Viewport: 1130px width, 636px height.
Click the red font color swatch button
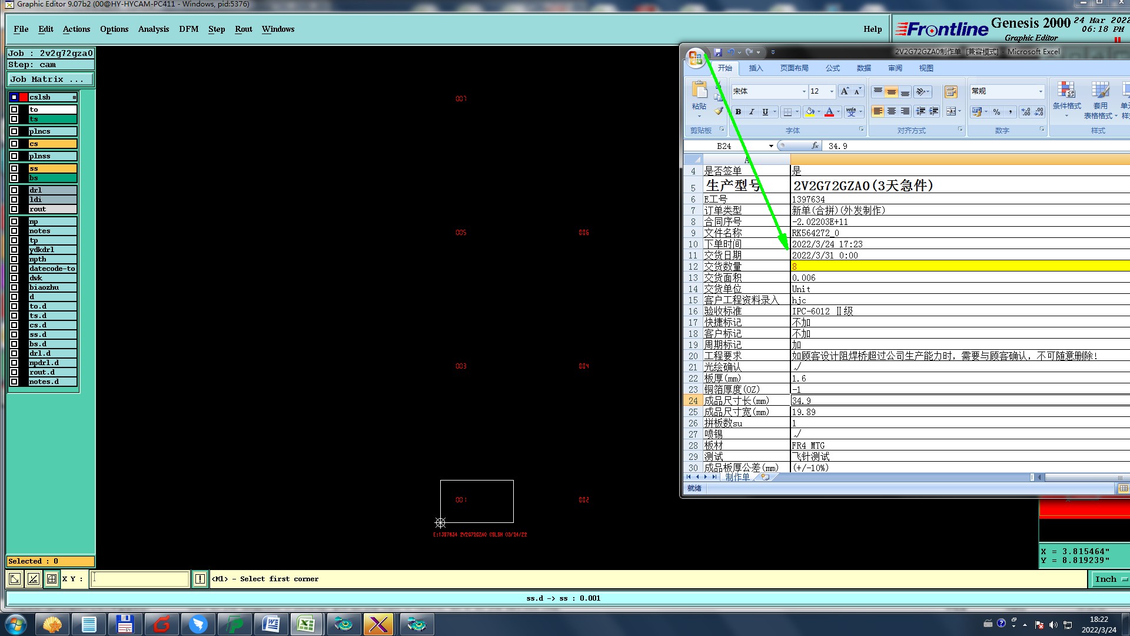tap(829, 112)
